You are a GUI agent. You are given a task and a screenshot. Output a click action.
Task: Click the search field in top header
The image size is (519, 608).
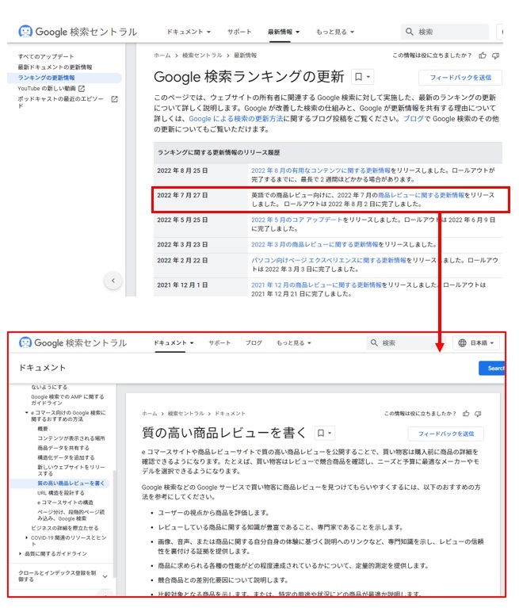point(445,32)
